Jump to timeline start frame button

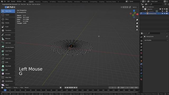65,88
